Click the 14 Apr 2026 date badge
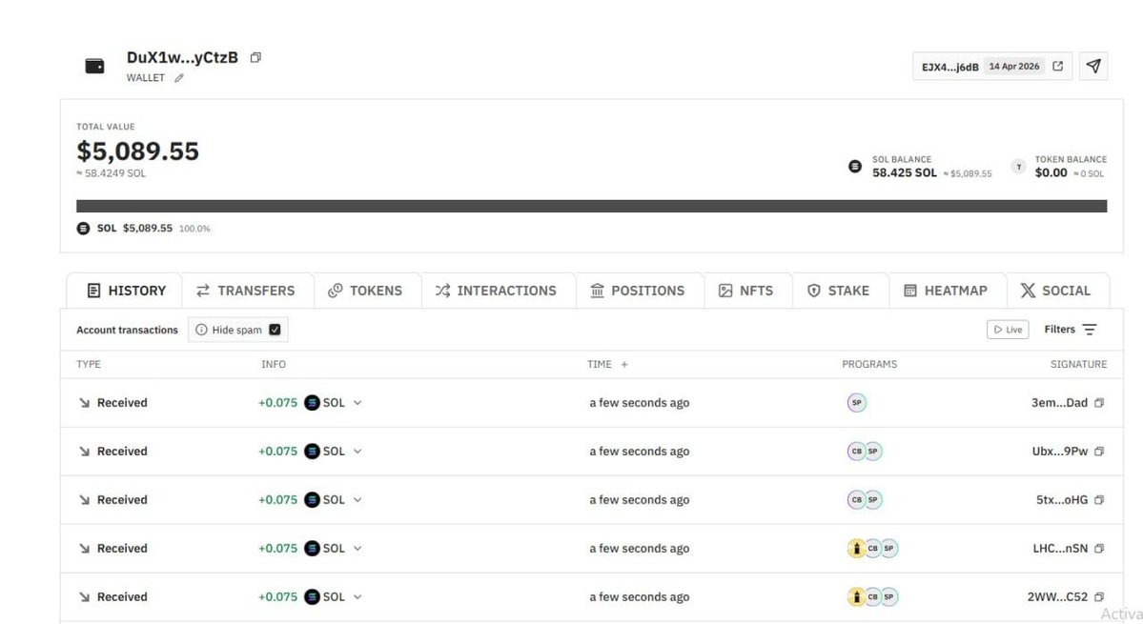The image size is (1143, 624). (x=1014, y=67)
